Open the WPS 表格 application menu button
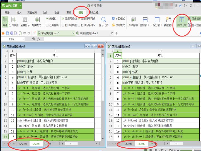This screenshot has height=151, width=201. pos(11,5)
